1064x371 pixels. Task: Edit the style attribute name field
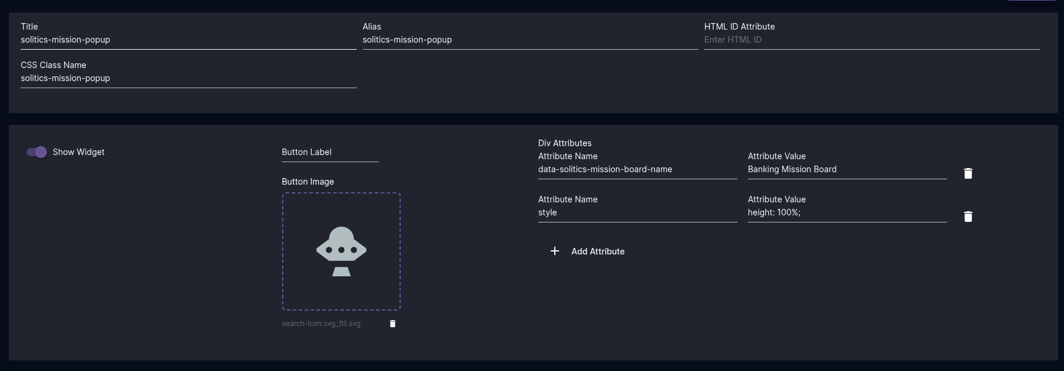[638, 212]
